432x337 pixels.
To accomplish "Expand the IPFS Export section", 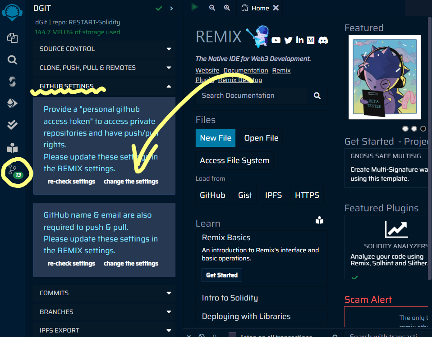I will point(105,330).
